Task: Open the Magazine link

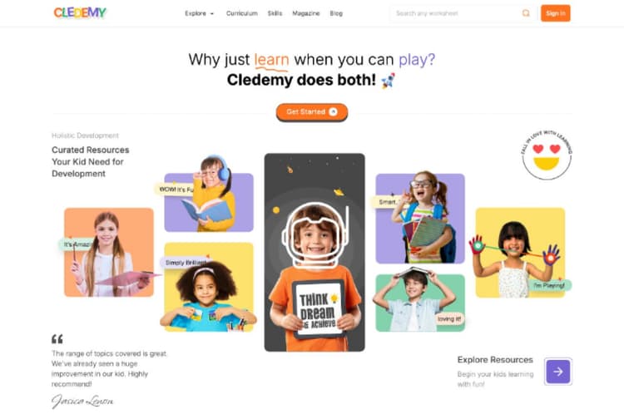Action: click(x=306, y=13)
